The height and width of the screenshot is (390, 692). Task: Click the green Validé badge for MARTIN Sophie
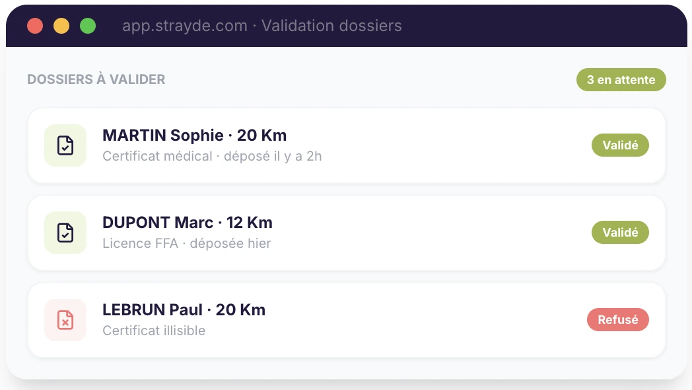click(x=620, y=145)
